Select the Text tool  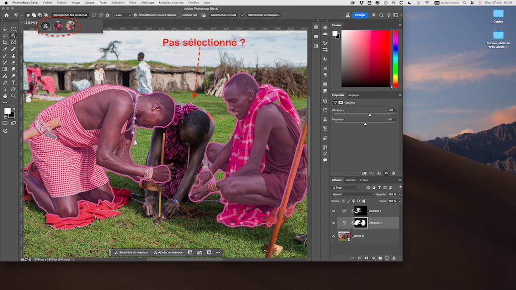[13, 82]
